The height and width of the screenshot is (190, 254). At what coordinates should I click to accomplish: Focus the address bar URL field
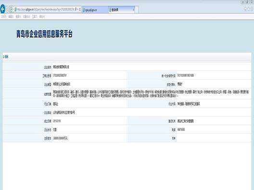(45, 10)
